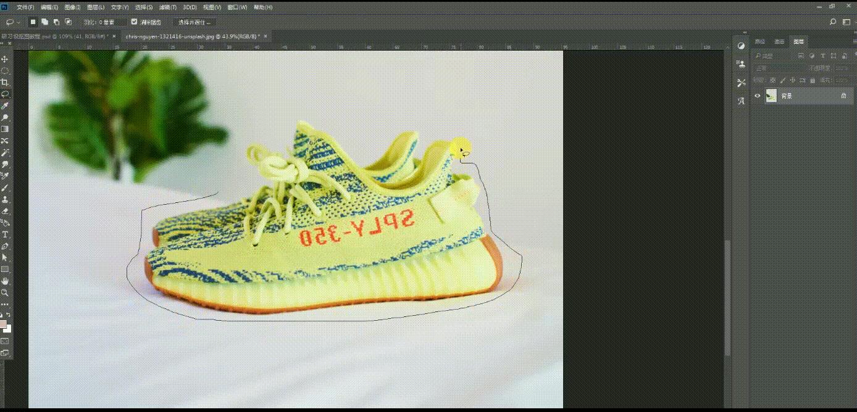The image size is (857, 412).
Task: Toggle type layer filter in Layers
Action: pos(823,56)
